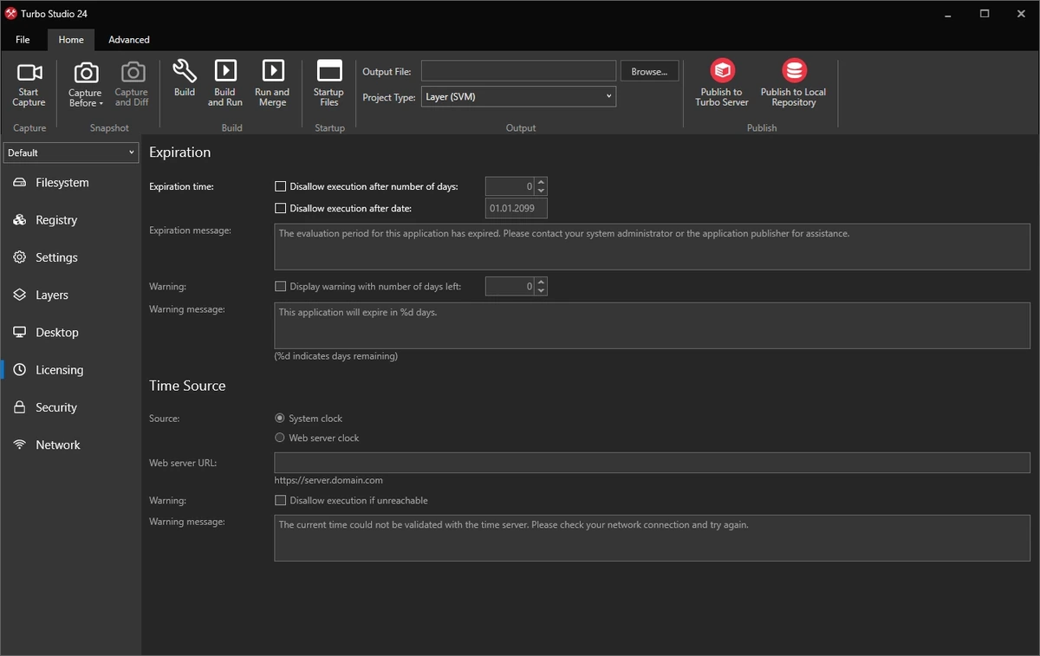Enable Display warning with number of days left
This screenshot has width=1040, height=656.
pyautogui.click(x=280, y=286)
